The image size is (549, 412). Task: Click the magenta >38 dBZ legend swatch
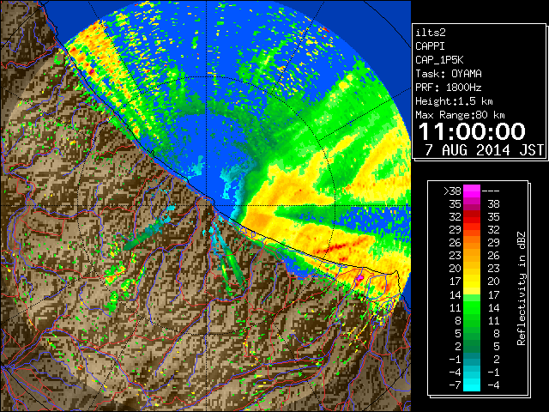[x=472, y=191]
